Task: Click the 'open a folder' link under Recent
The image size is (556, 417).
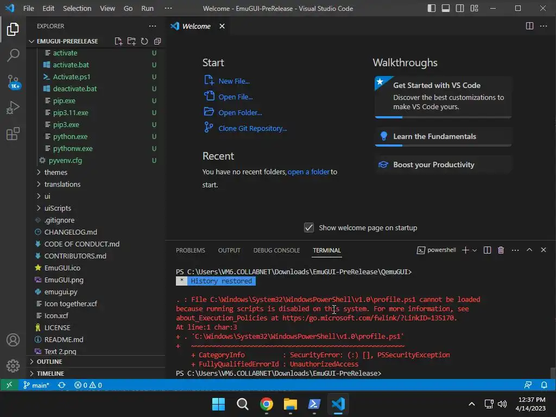Action: coord(308,172)
